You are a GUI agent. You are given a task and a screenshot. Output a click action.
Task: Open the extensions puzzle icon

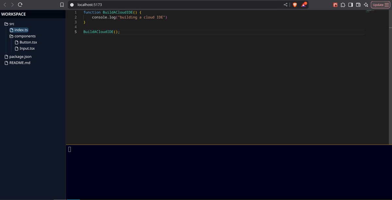tap(343, 5)
